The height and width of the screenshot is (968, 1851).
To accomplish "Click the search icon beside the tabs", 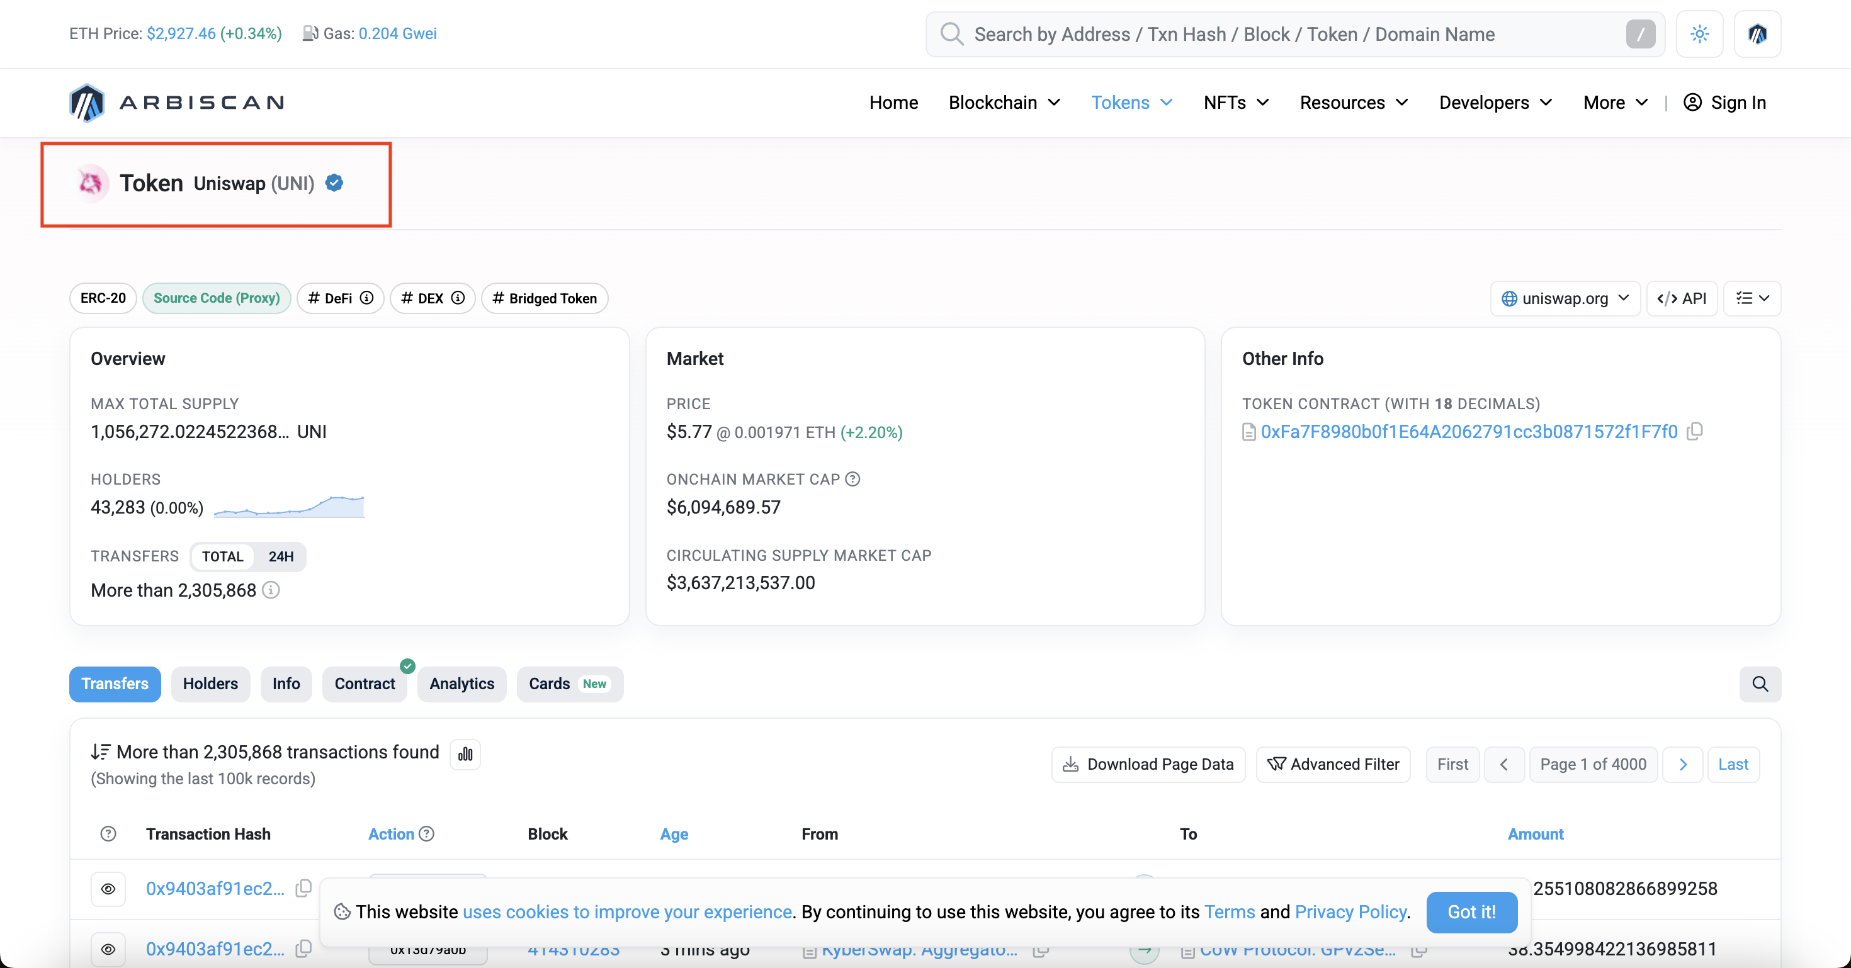I will click(x=1760, y=684).
